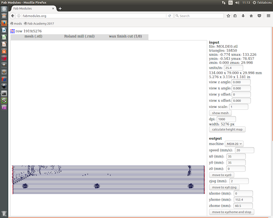
Task: Click the move to xy0 zjog button
Action: tap(224, 187)
